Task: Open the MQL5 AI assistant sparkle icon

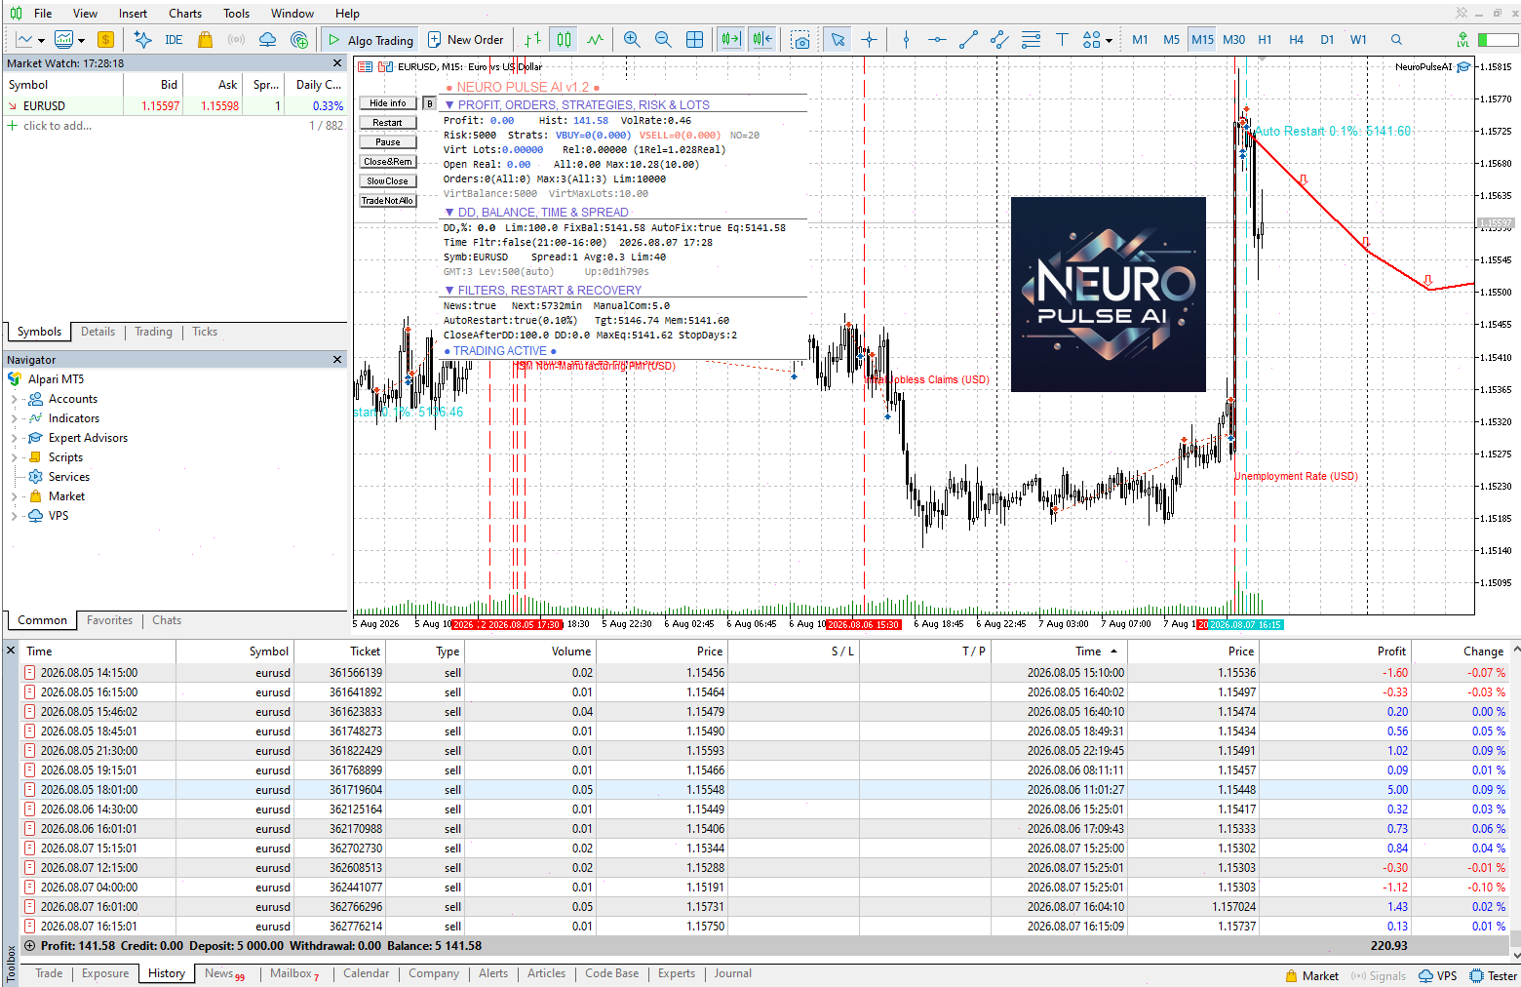Action: pos(143,40)
